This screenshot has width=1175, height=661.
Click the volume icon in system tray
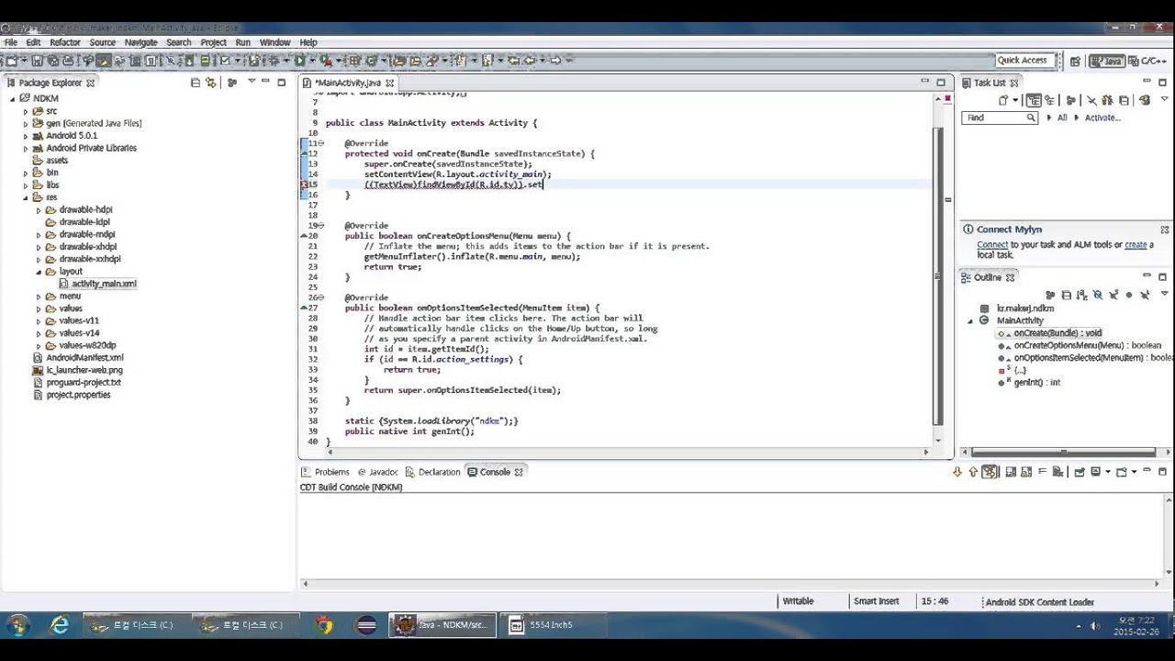coord(1095,625)
